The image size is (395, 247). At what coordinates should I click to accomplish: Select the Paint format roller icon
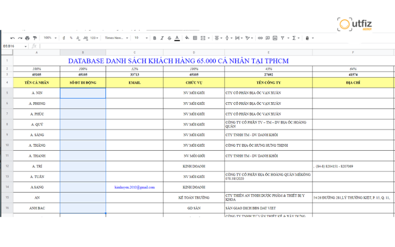pos(35,38)
